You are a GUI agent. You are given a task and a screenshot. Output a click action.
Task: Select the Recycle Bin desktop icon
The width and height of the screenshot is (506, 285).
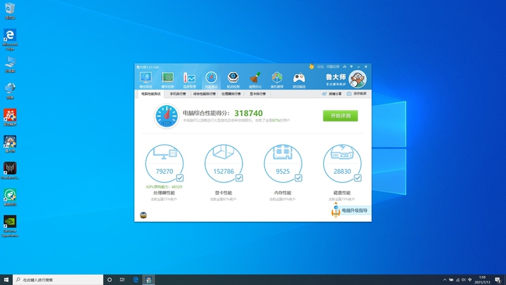[10, 11]
